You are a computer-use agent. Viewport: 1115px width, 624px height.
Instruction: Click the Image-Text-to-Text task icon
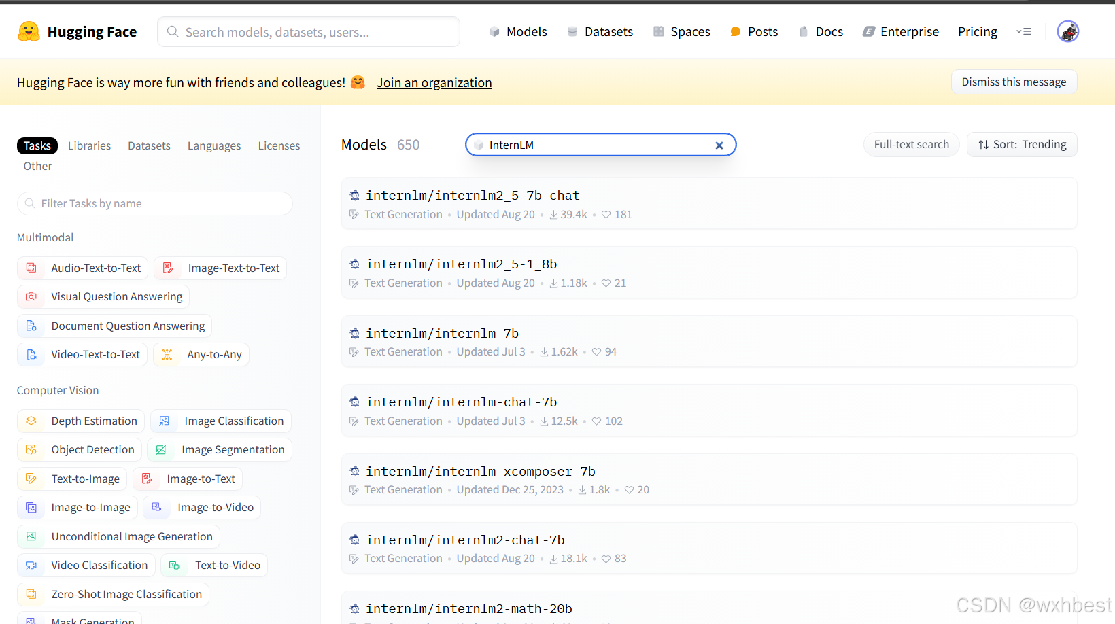(x=168, y=268)
